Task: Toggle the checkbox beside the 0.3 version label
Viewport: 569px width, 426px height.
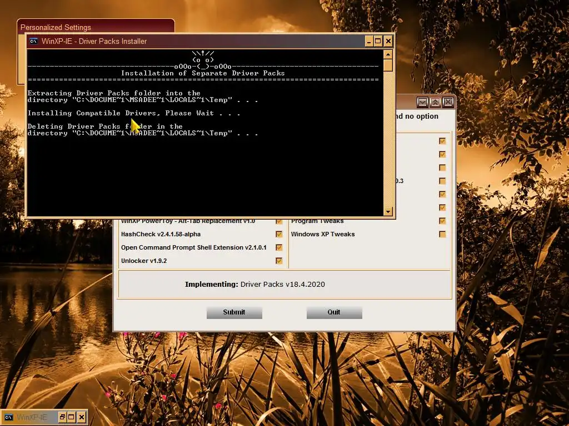Action: [442, 181]
